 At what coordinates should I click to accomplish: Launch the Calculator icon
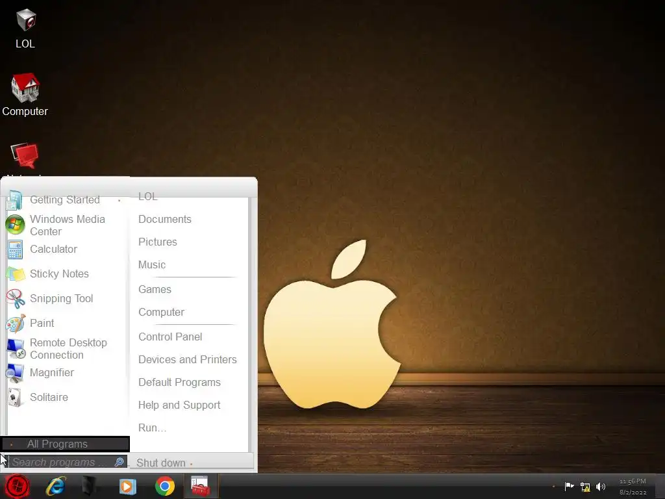15,249
